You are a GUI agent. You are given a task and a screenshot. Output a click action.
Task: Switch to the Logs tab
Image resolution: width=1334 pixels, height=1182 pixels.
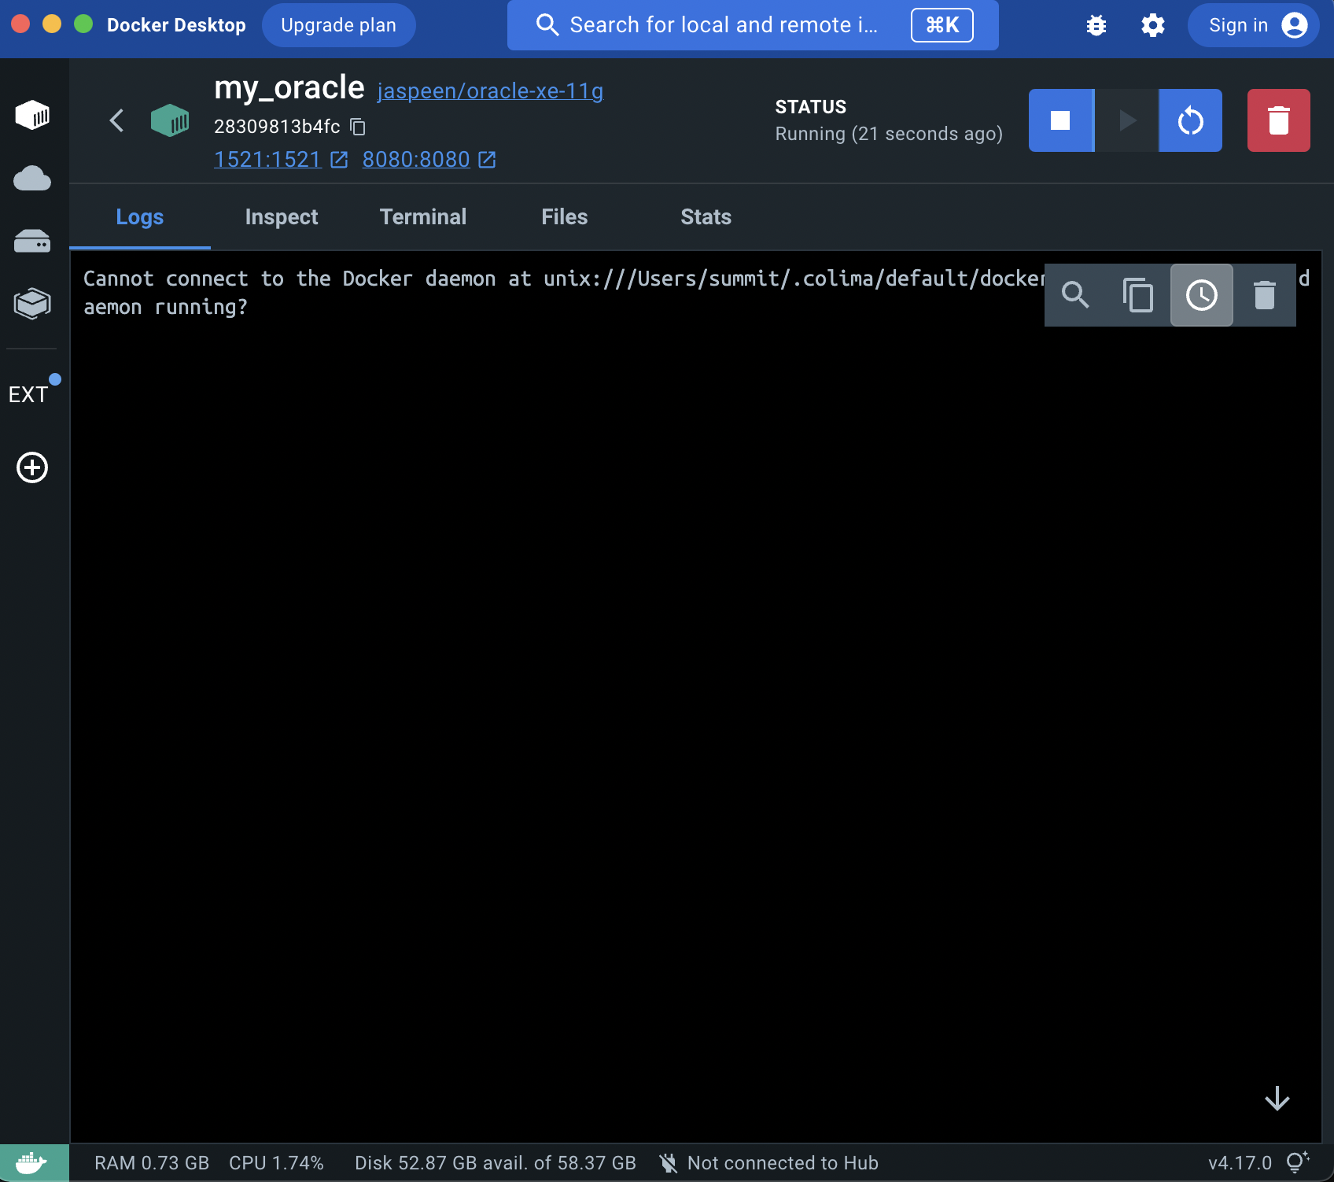(140, 217)
